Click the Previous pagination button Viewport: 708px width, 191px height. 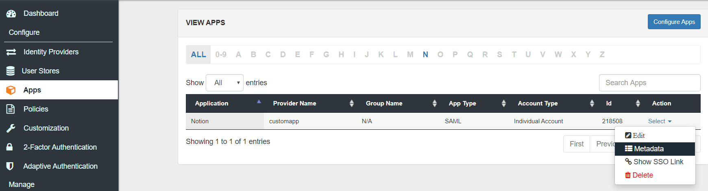pyautogui.click(x=603, y=144)
